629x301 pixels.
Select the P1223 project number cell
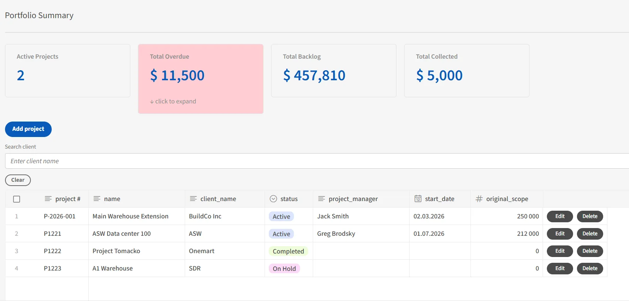click(52, 268)
